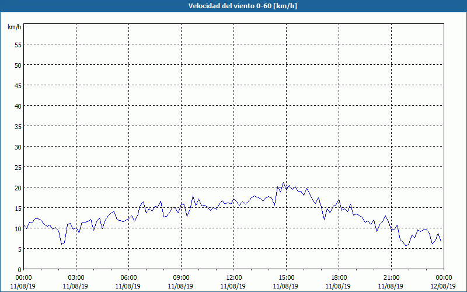Select the 45 y-axis value
The height and width of the screenshot is (292, 467).
pyautogui.click(x=18, y=85)
